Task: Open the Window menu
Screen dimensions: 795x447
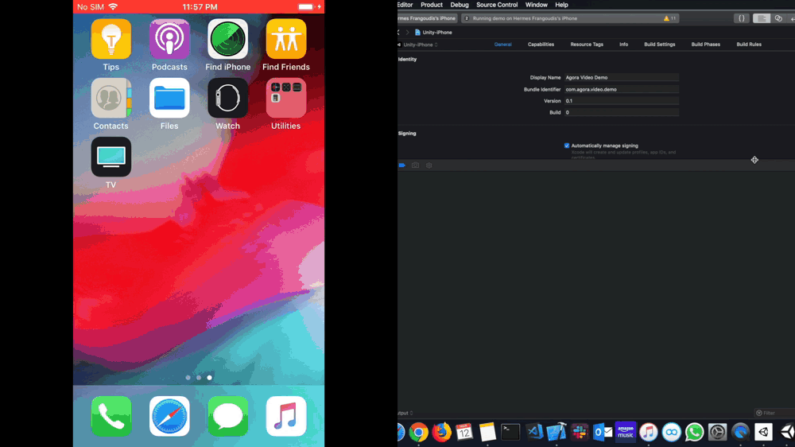Action: point(537,5)
